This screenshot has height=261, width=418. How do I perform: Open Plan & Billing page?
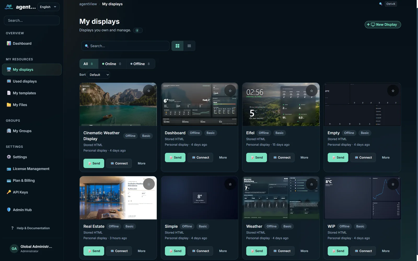tap(24, 180)
